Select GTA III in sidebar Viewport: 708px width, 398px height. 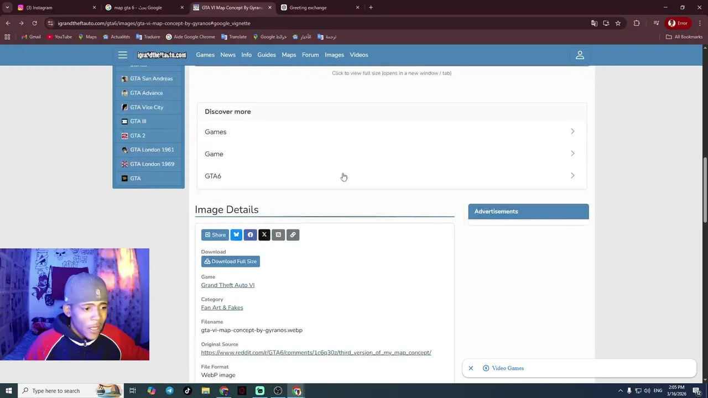click(148, 121)
